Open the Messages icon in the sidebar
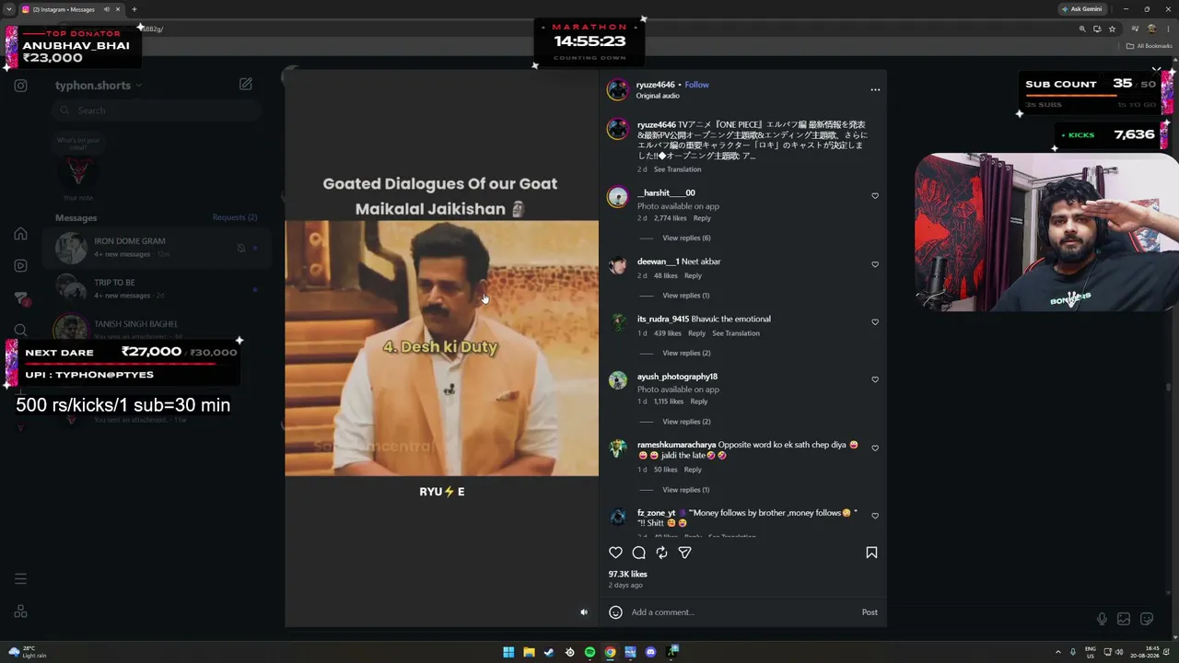This screenshot has height=663, width=1179. (20, 298)
